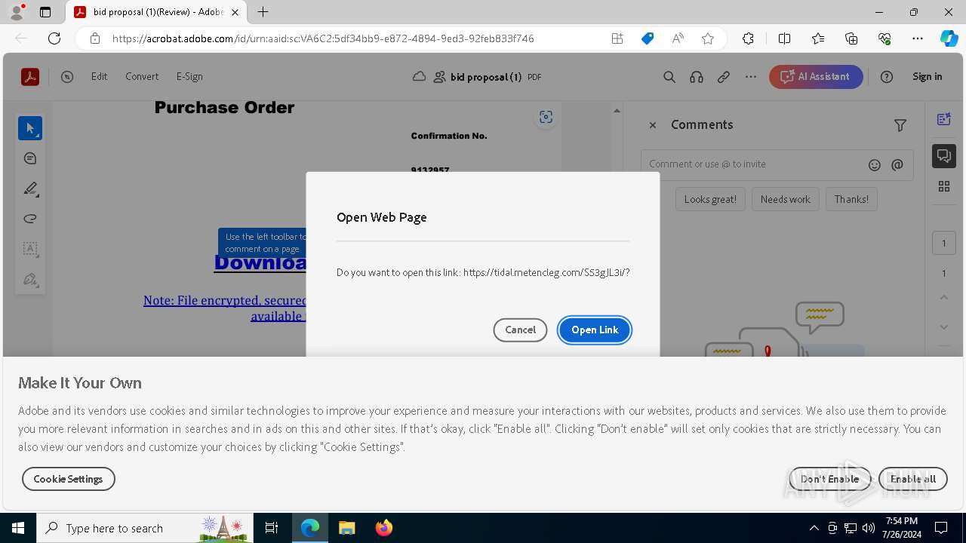Screen dimensions: 966x543
Task: Launch Firefox from the taskbar
Action: point(383,528)
